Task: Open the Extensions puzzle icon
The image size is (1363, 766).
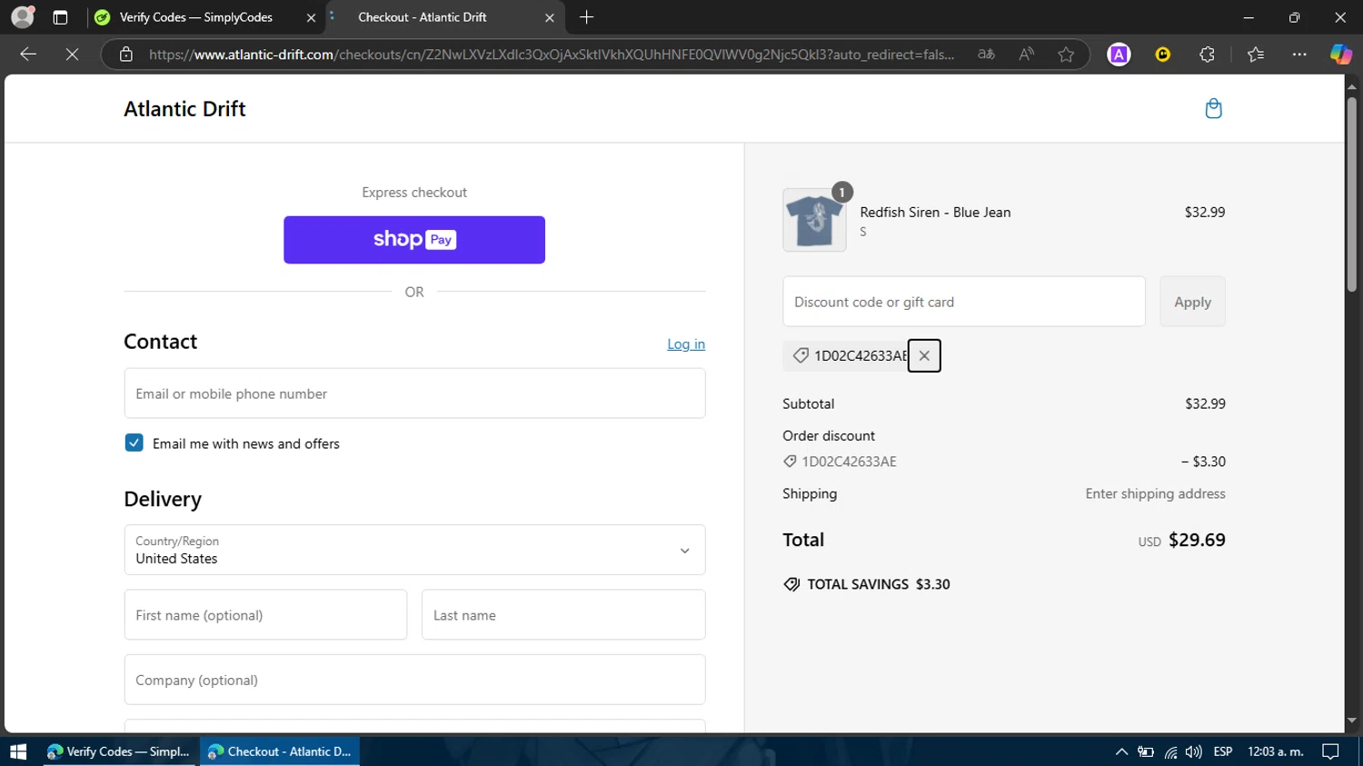Action: (1207, 55)
